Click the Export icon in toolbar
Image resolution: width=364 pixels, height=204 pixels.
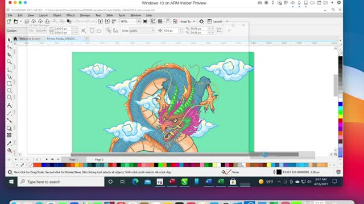point(107,22)
